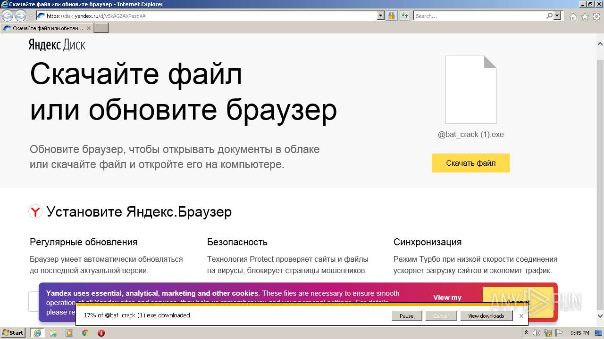The height and width of the screenshot is (339, 604).
Task: Open Favorites star icon
Action: [x=585, y=16]
